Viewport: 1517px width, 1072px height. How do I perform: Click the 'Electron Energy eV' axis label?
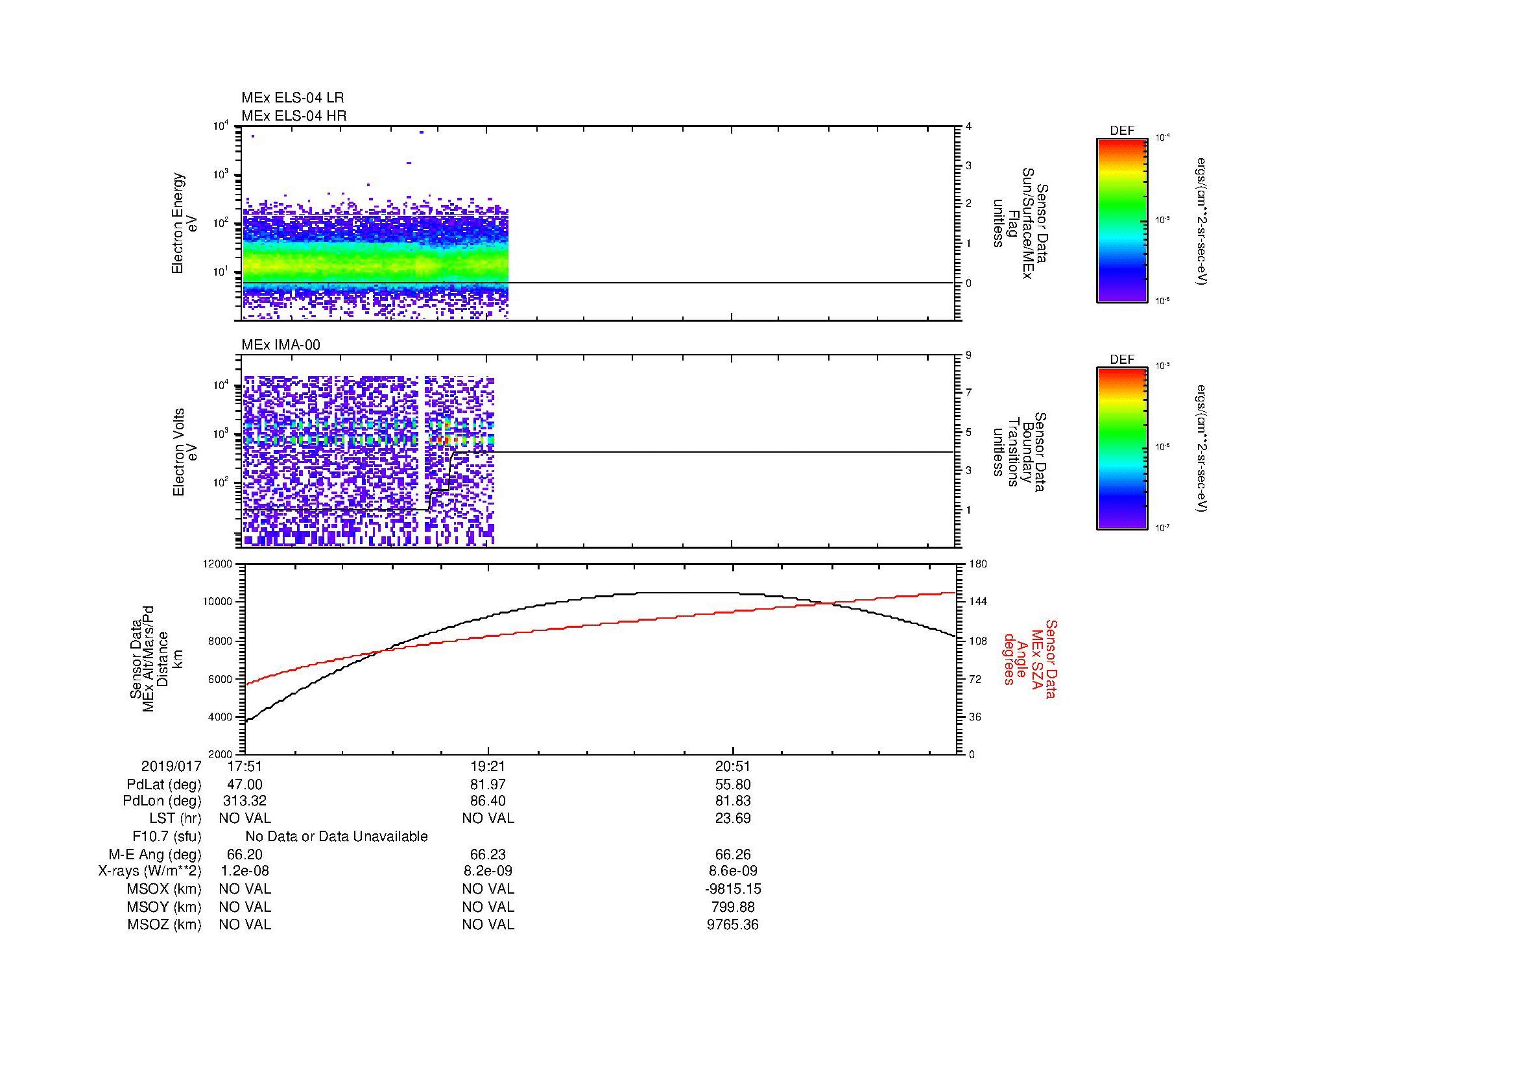(x=185, y=223)
